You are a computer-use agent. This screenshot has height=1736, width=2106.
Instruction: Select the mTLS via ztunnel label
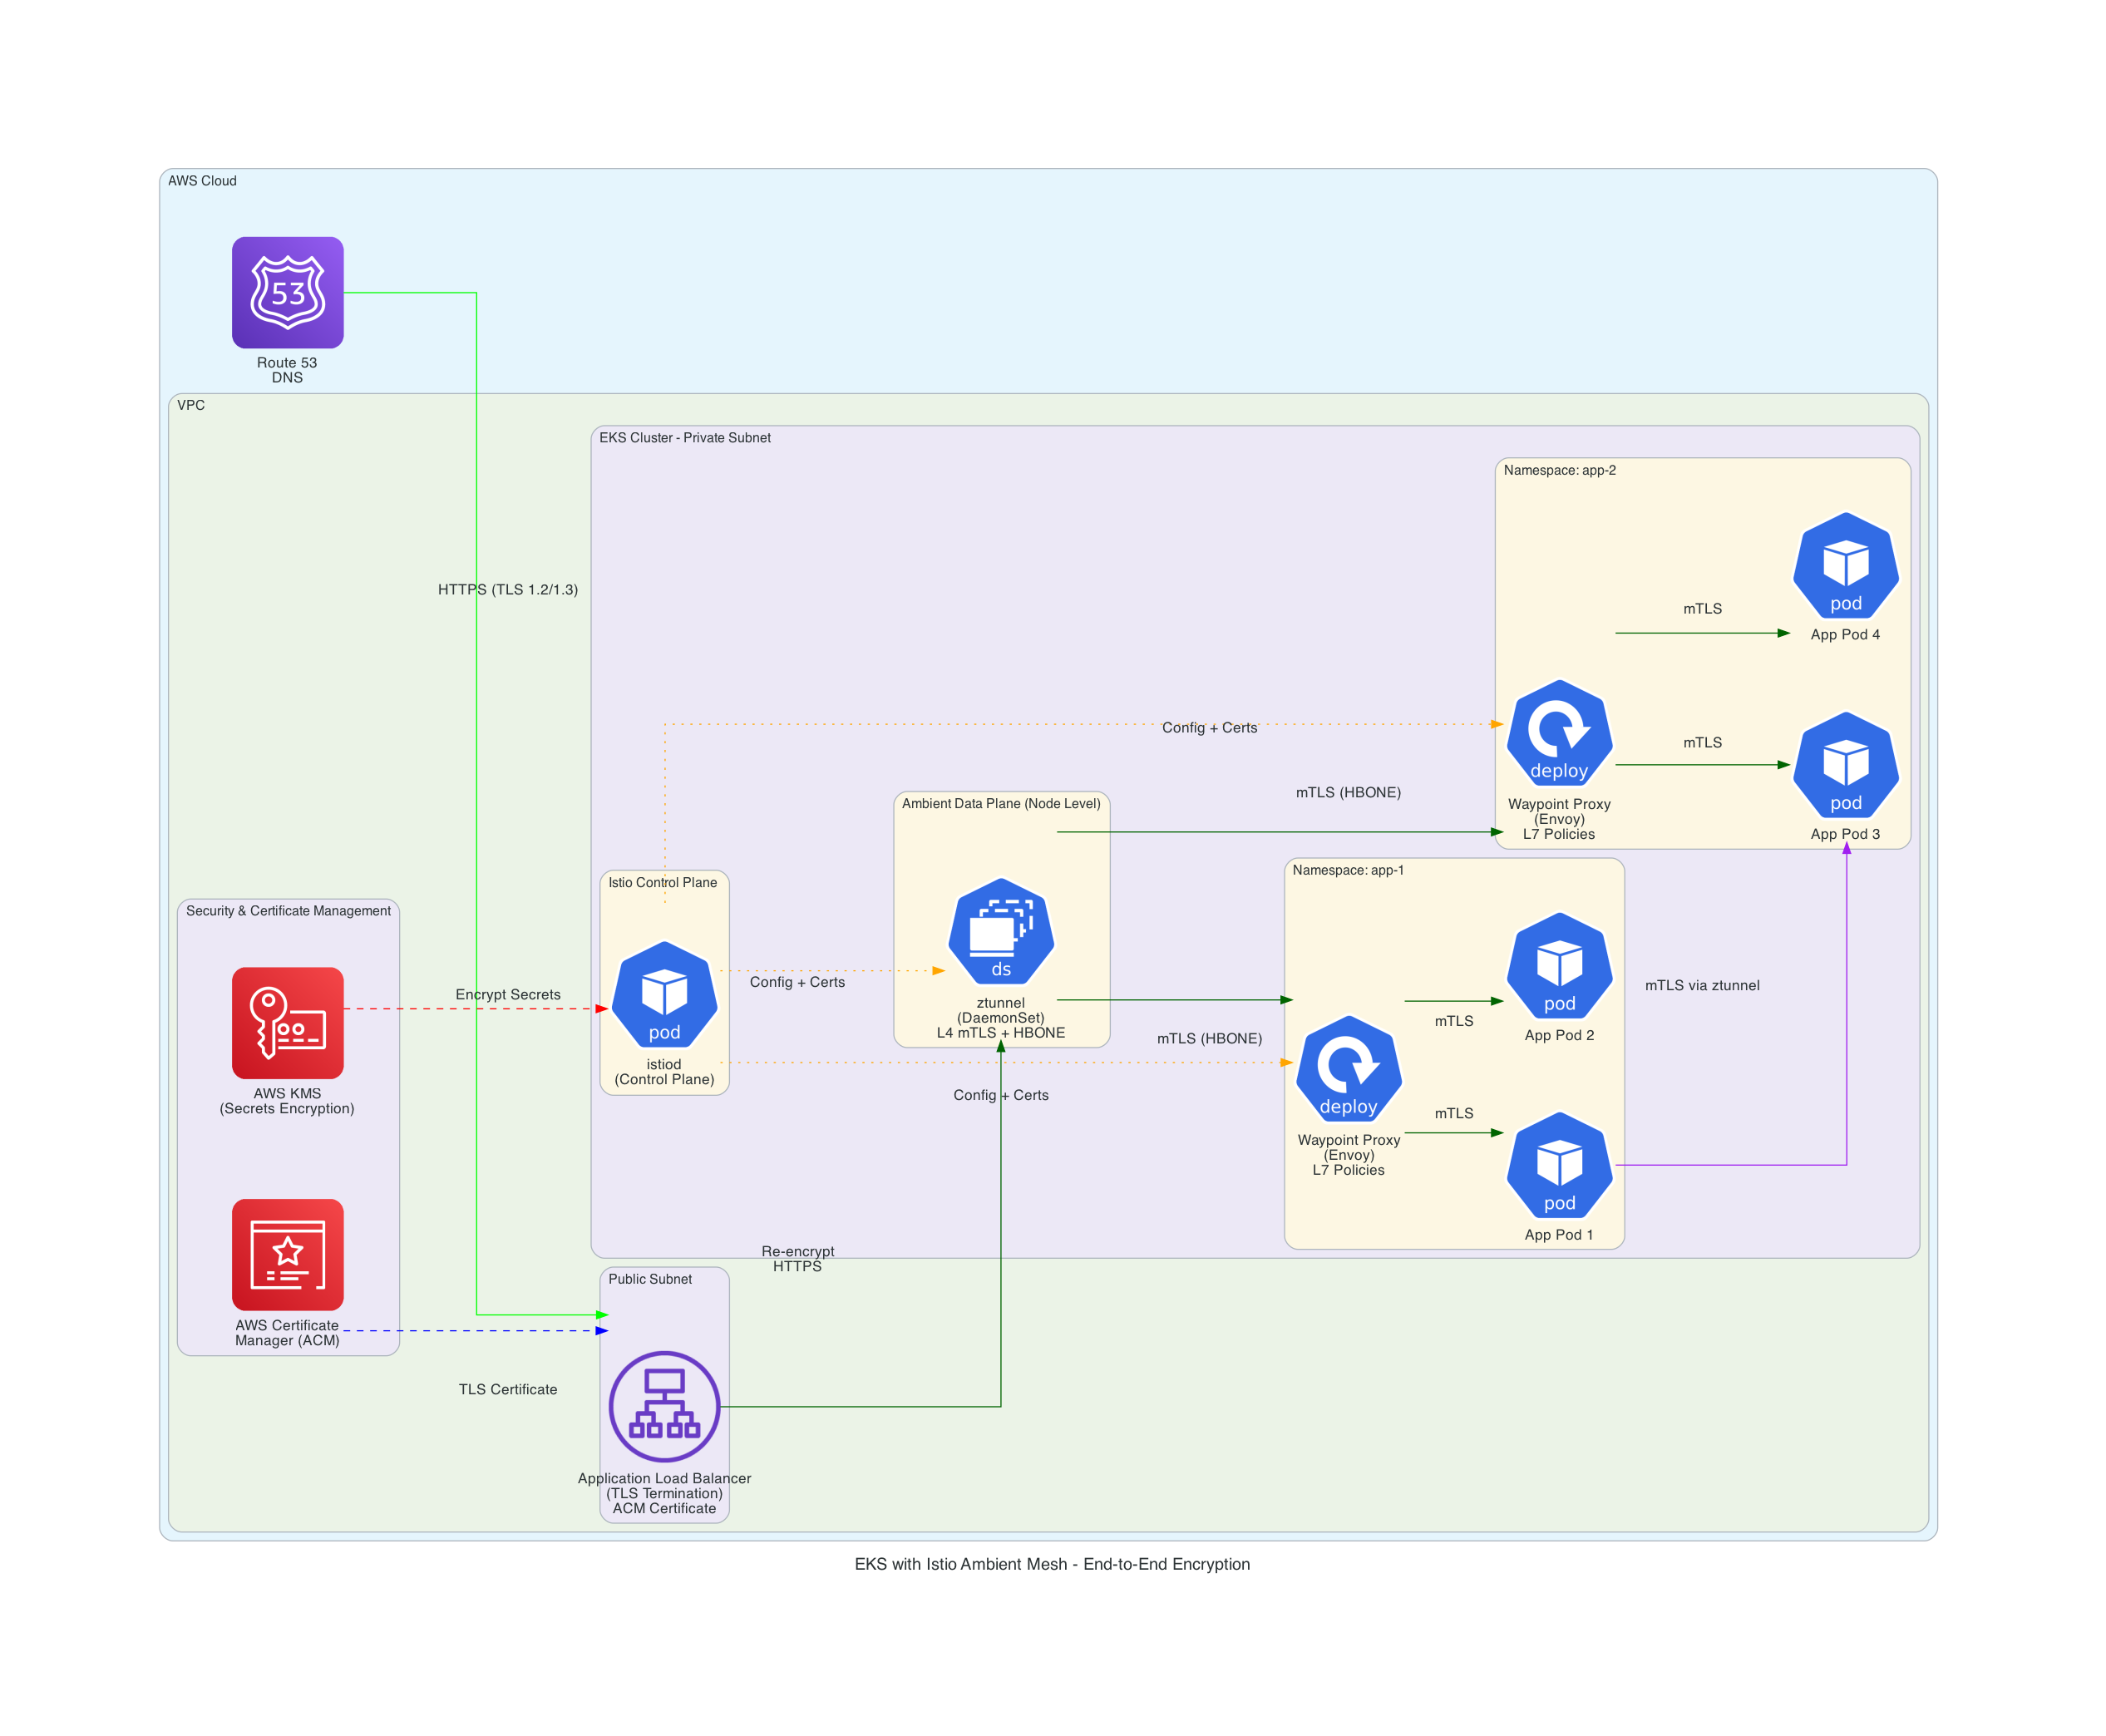pos(1701,985)
